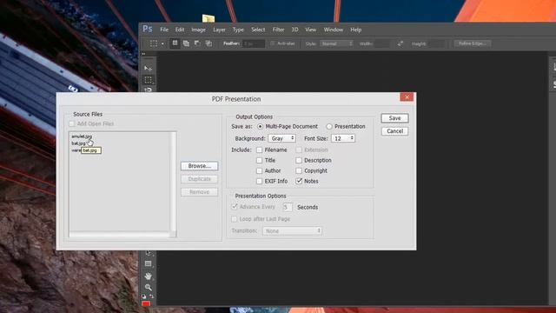Select bat.jpg in Source Files list
Screen dimensions: 556x313
[x=78, y=143]
